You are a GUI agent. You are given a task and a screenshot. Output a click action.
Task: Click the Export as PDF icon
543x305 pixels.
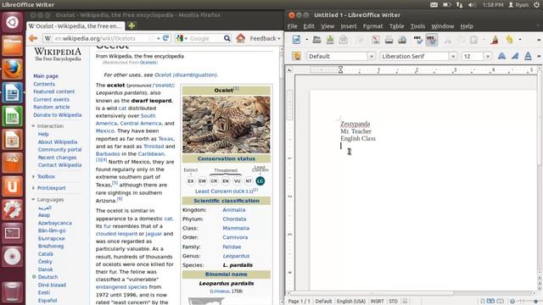coord(376,40)
